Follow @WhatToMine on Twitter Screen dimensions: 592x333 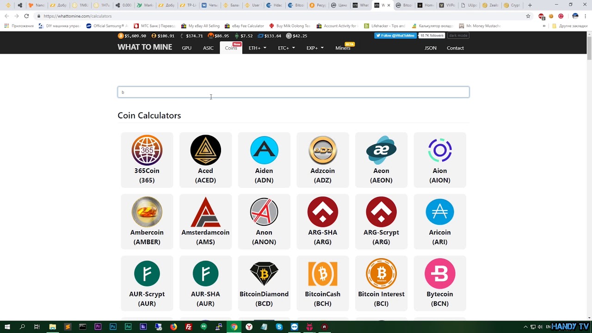[395, 36]
